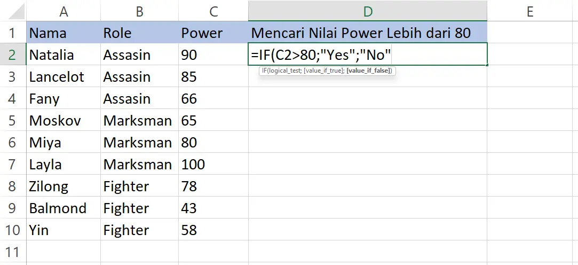Select row 1 header

click(x=12, y=33)
